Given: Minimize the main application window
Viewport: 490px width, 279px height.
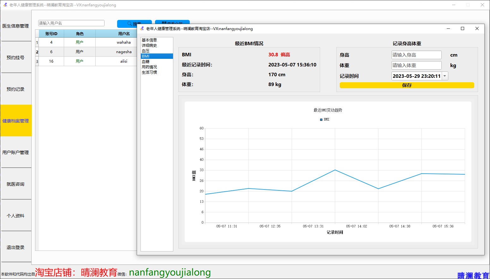Looking at the screenshot, I should [454, 5].
